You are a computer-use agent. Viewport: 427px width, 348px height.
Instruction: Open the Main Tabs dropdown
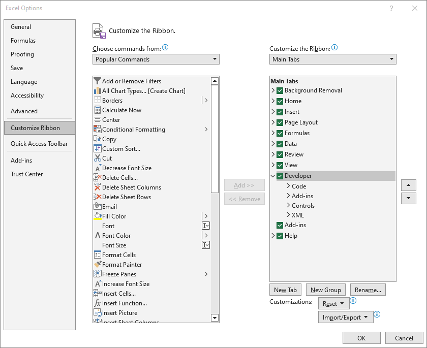[333, 59]
